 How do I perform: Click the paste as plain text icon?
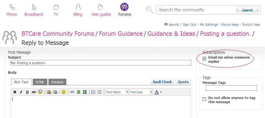tap(49, 92)
